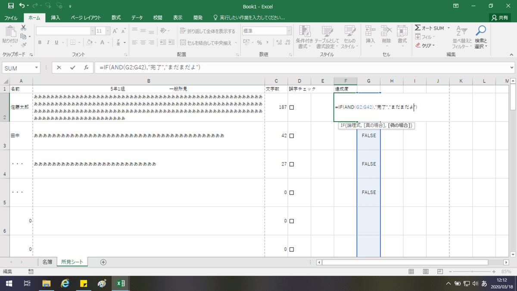Tick the checkbox in row 3 for 田中

point(292,136)
